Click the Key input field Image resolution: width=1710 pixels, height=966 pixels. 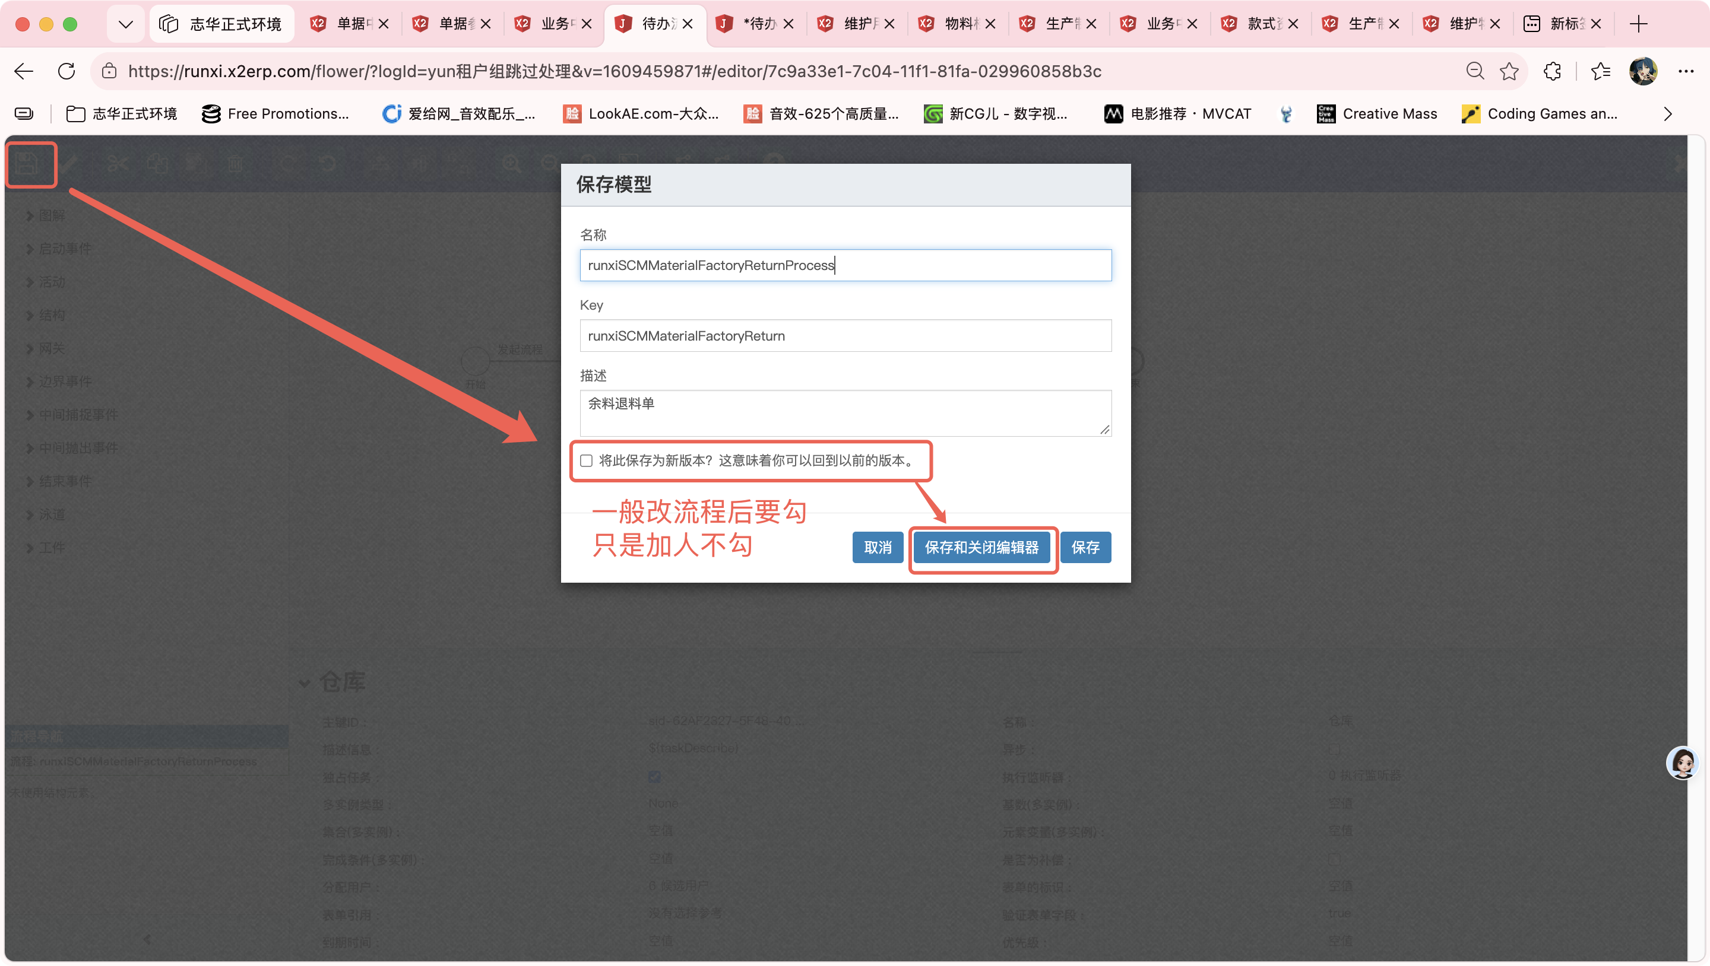(x=845, y=336)
